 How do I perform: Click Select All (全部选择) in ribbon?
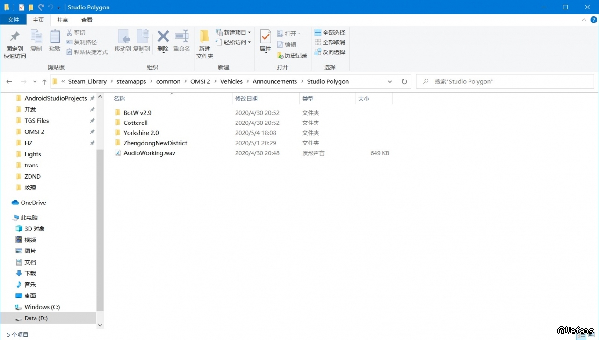point(330,33)
